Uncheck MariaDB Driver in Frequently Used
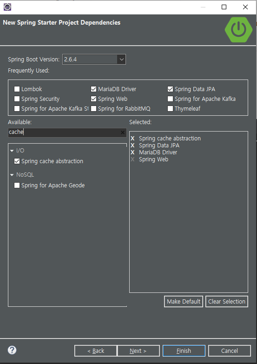257x364 pixels. click(x=93, y=89)
